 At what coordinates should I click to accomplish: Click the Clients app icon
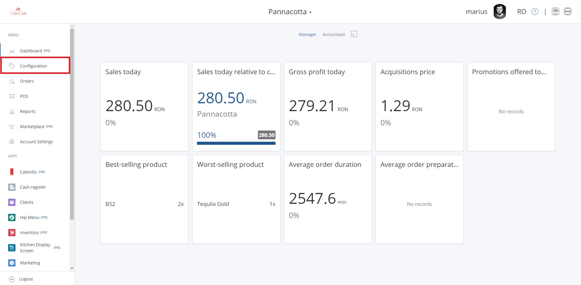click(x=12, y=202)
